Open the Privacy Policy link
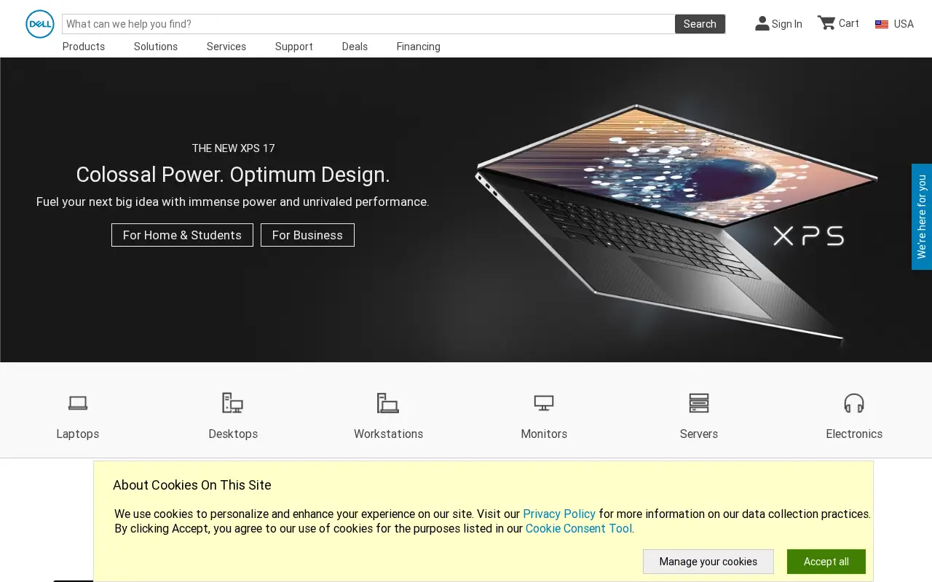This screenshot has width=932, height=582. click(559, 514)
